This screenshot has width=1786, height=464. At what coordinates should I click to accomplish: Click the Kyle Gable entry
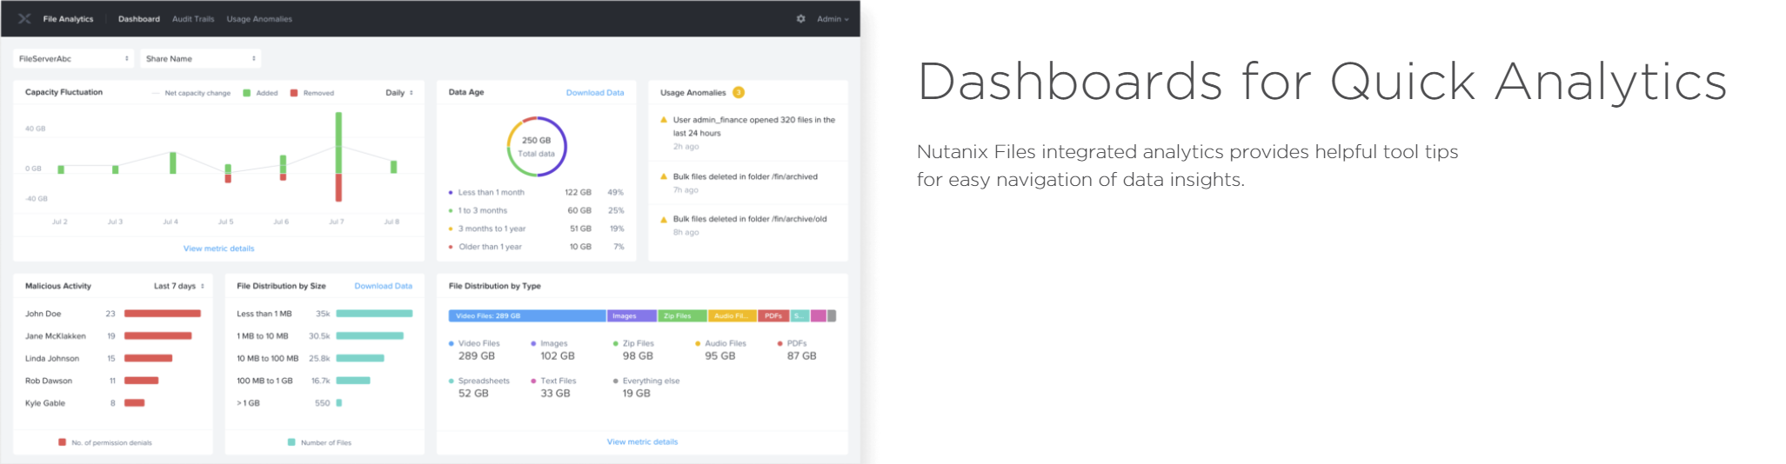coord(45,403)
